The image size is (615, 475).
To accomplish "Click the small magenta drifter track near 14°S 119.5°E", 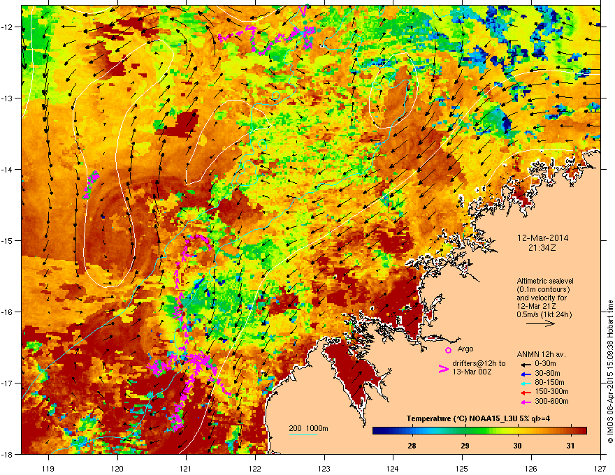I will [92, 184].
